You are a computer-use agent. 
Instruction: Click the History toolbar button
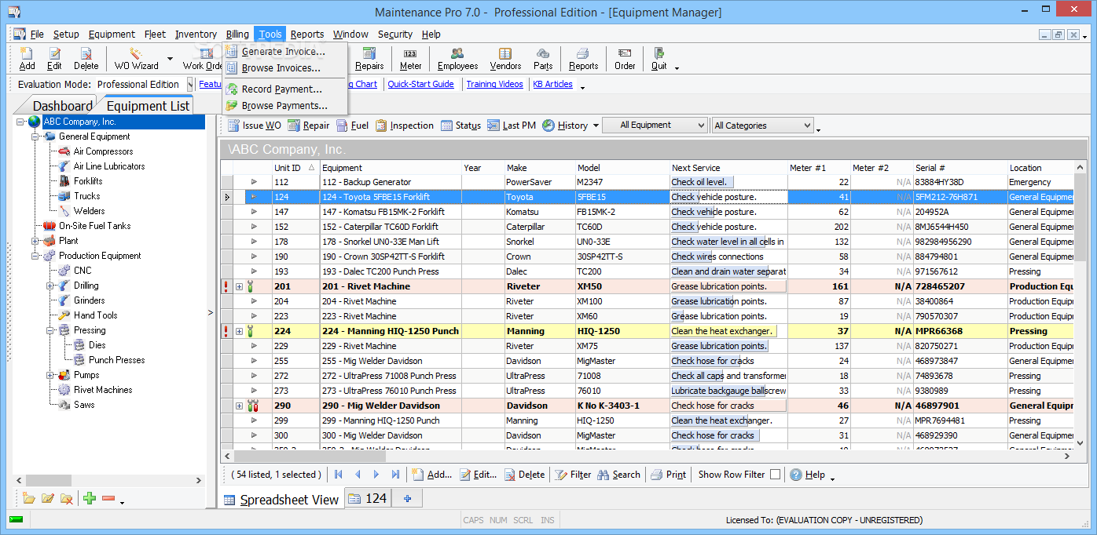tap(565, 126)
